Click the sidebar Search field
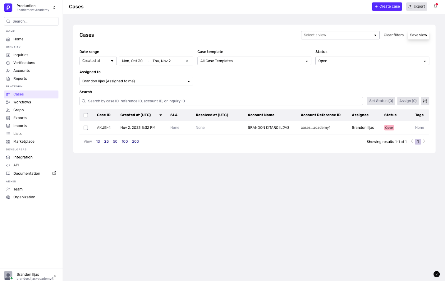The height and width of the screenshot is (281, 445). tap(31, 21)
